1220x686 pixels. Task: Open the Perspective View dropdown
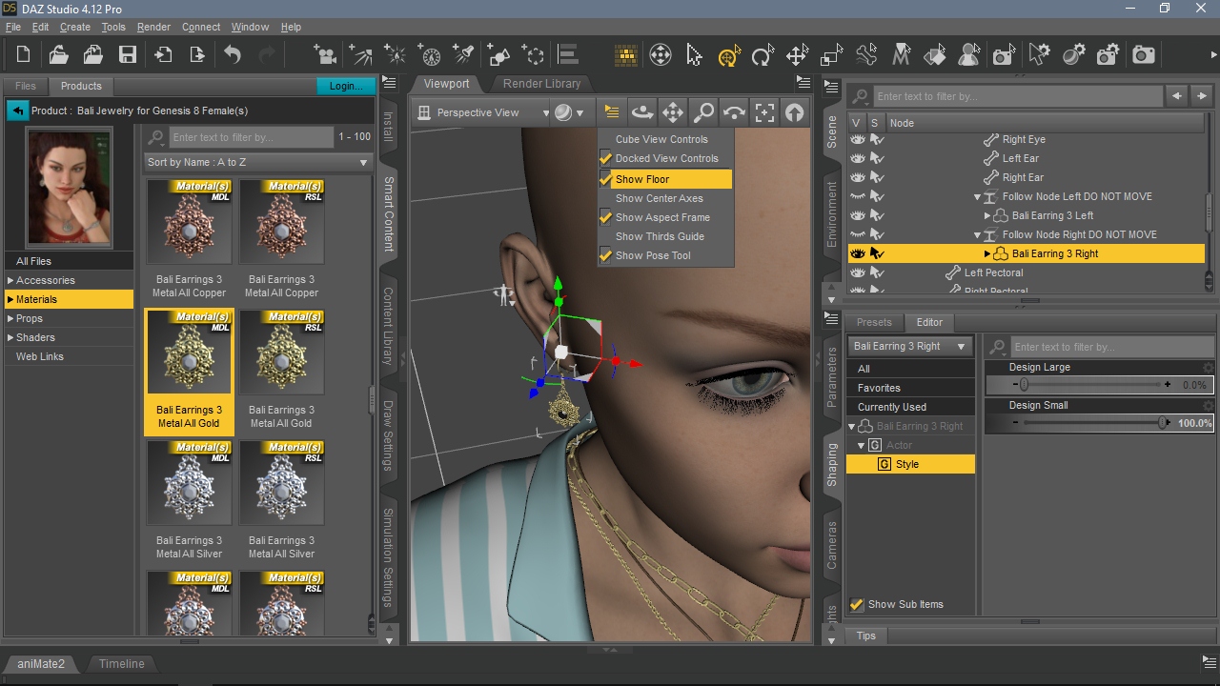click(484, 112)
